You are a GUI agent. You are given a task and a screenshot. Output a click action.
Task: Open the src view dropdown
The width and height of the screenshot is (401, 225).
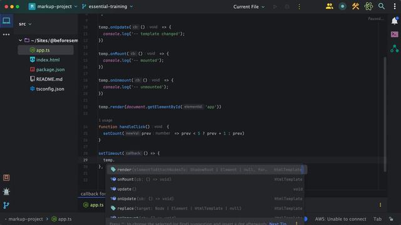(25, 24)
